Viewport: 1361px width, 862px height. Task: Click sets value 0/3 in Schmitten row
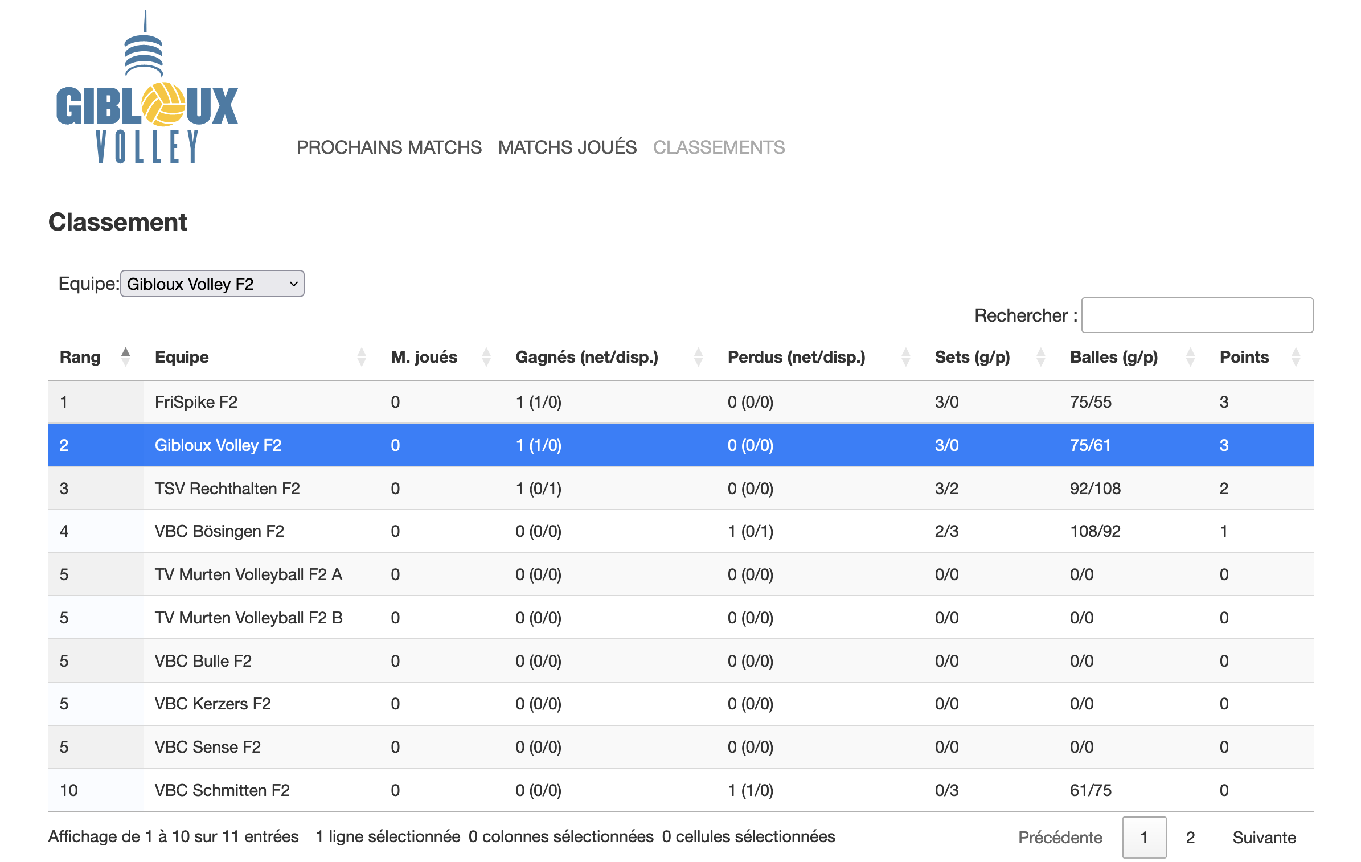click(946, 790)
